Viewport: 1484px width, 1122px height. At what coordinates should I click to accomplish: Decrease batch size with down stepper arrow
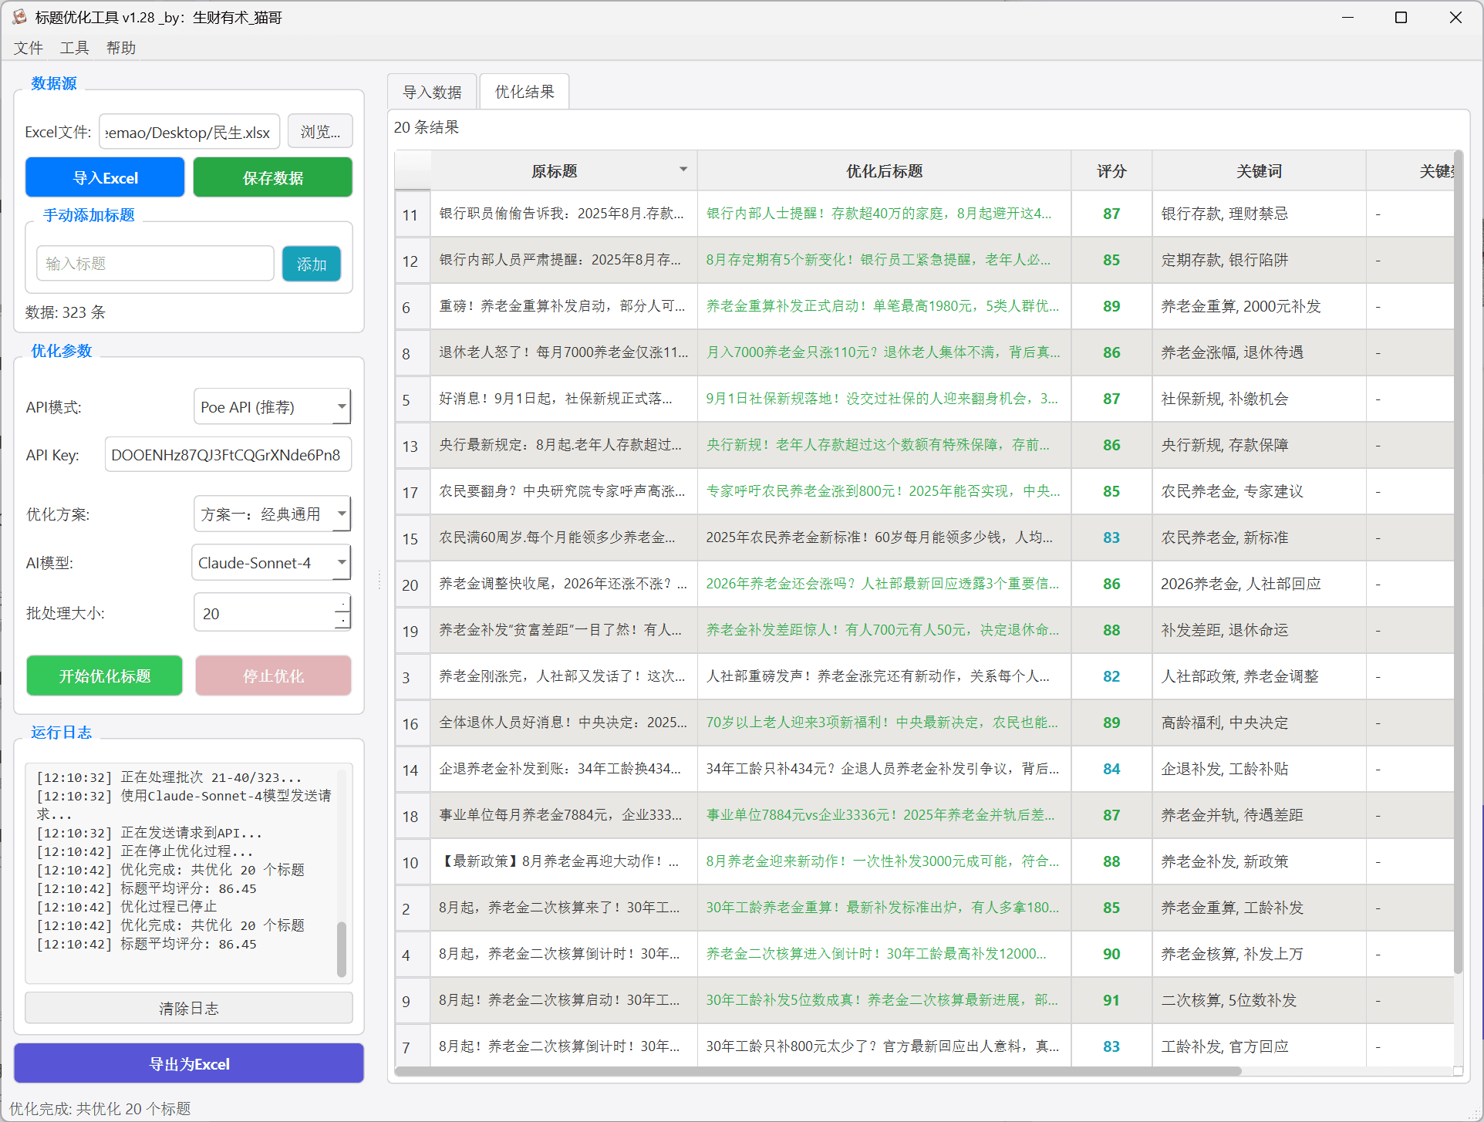342,622
